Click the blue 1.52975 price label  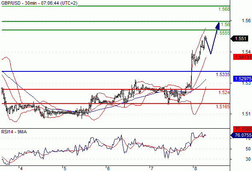point(243,79)
